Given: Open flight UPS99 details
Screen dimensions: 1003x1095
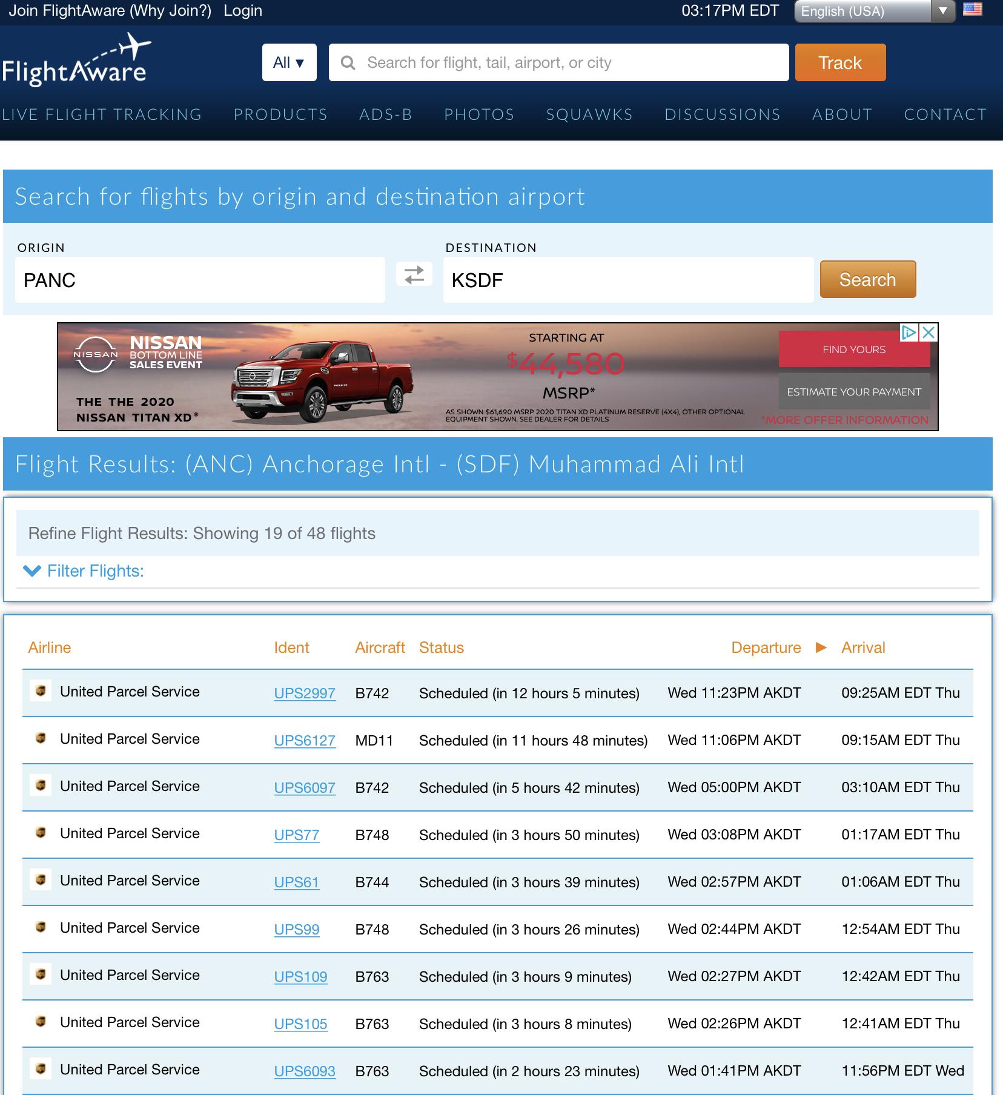Looking at the screenshot, I should click(297, 929).
